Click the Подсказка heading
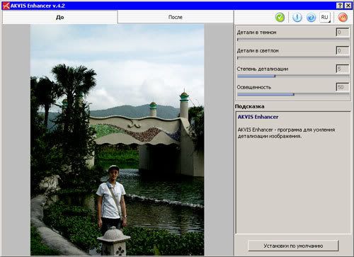This screenshot has width=354, height=257. (249, 106)
